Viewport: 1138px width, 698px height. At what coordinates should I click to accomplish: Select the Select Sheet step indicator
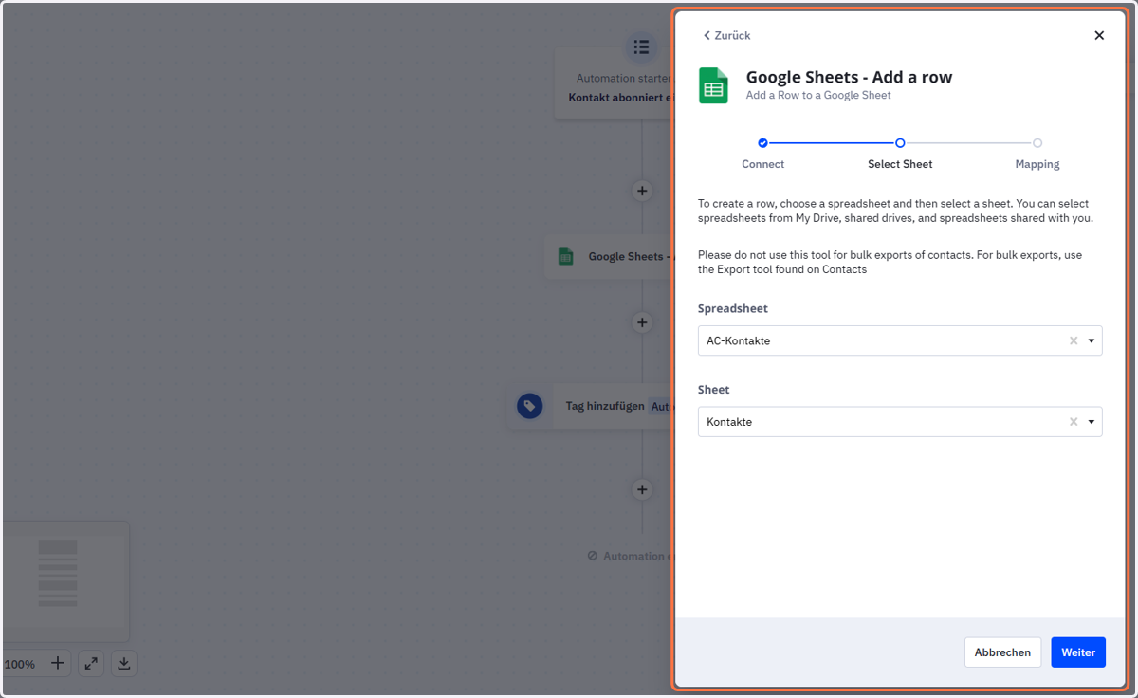tap(900, 143)
